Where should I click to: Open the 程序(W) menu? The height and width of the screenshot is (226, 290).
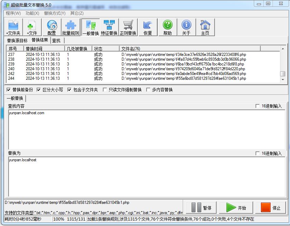pos(13,13)
